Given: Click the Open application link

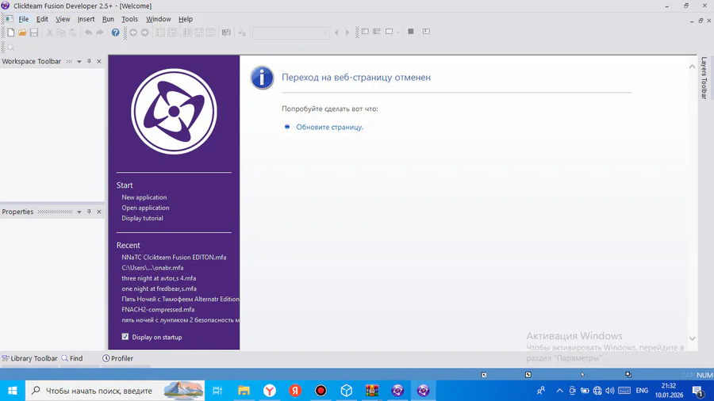Looking at the screenshot, I should [145, 208].
